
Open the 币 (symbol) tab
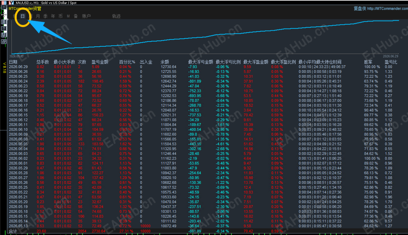(61, 16)
